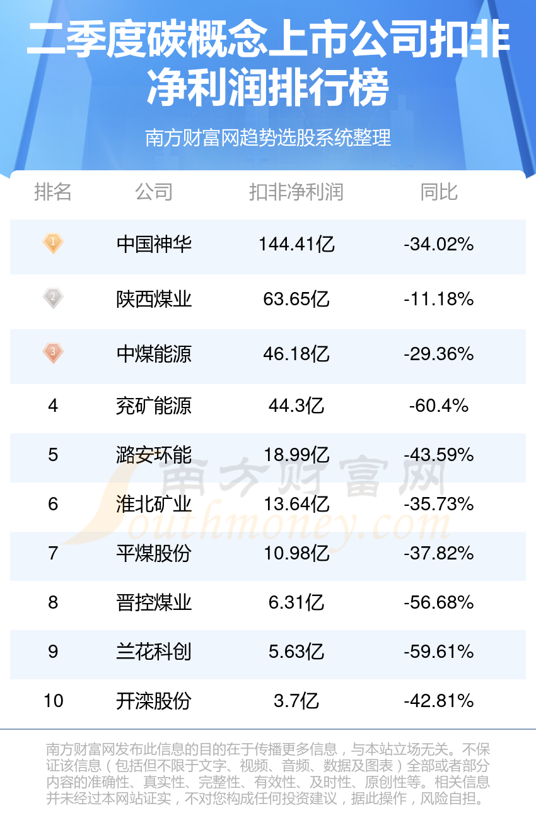The width and height of the screenshot is (536, 820).
Task: Click the silver second-place medal icon
Action: 53,298
